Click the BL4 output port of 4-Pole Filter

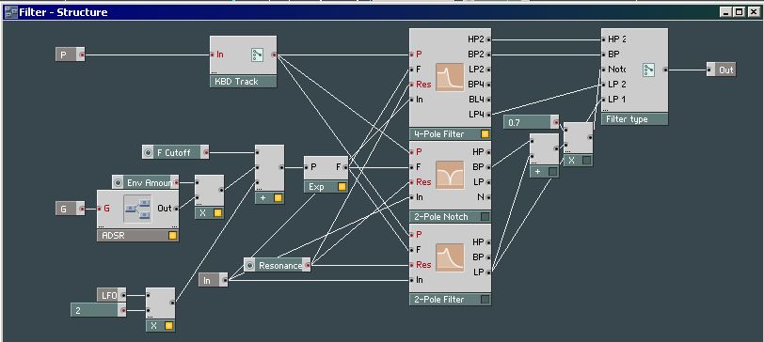[488, 100]
